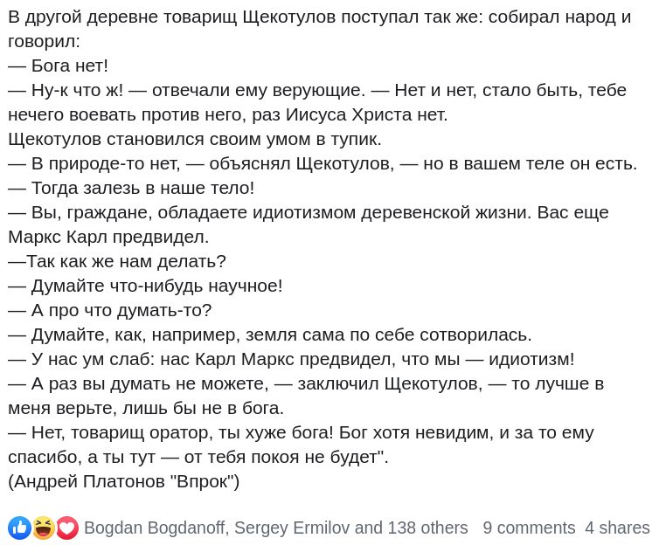Click the line ending with "идиотизм!"

coord(291,360)
